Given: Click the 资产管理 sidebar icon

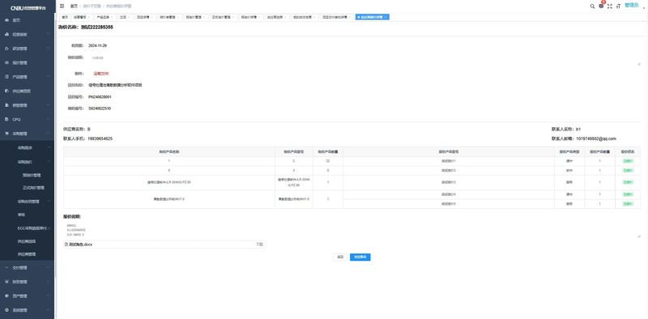Looking at the screenshot, I should click(x=6, y=296).
